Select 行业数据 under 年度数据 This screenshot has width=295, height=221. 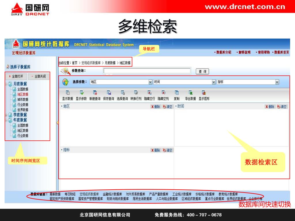click(23, 136)
